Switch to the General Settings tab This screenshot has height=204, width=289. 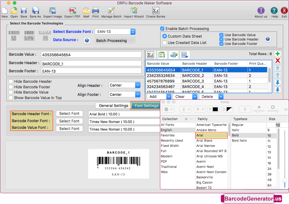click(113, 105)
